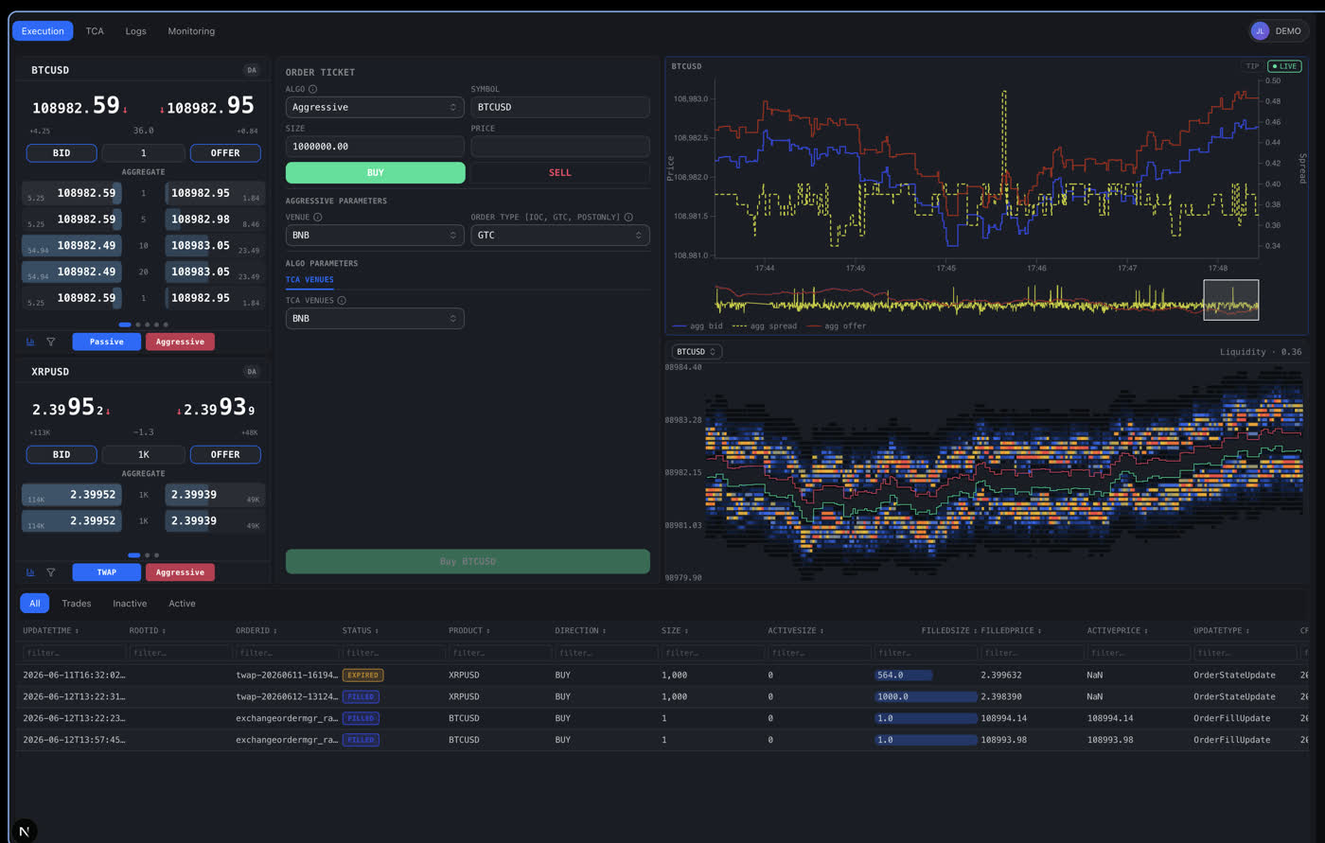Viewport: 1325px width, 843px height.
Task: Open the TCA VENUES dropdown
Action: click(x=375, y=318)
